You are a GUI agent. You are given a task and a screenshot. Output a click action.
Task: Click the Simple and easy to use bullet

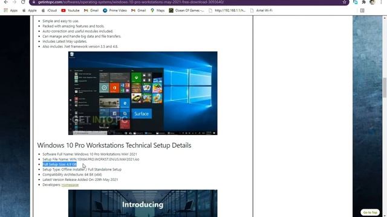pyautogui.click(x=60, y=21)
